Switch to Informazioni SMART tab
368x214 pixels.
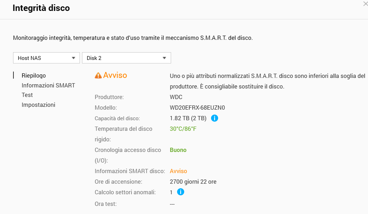[x=48, y=85]
